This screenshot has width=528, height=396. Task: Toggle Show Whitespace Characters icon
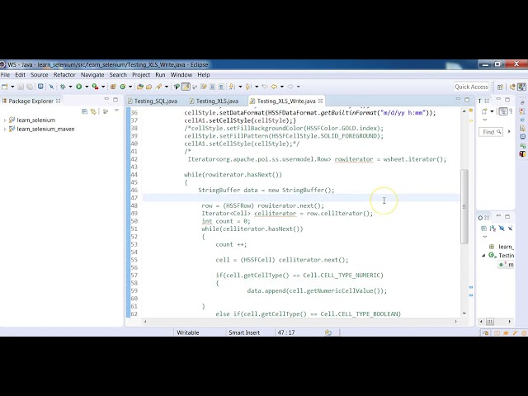221,87
